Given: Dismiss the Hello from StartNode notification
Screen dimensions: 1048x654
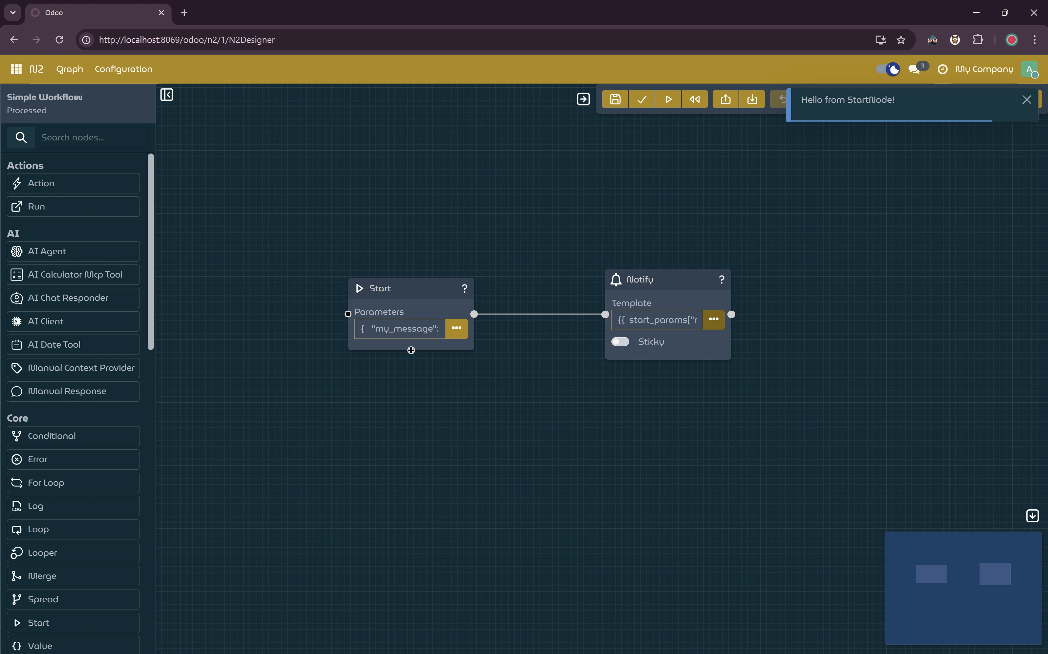Looking at the screenshot, I should pyautogui.click(x=1026, y=100).
